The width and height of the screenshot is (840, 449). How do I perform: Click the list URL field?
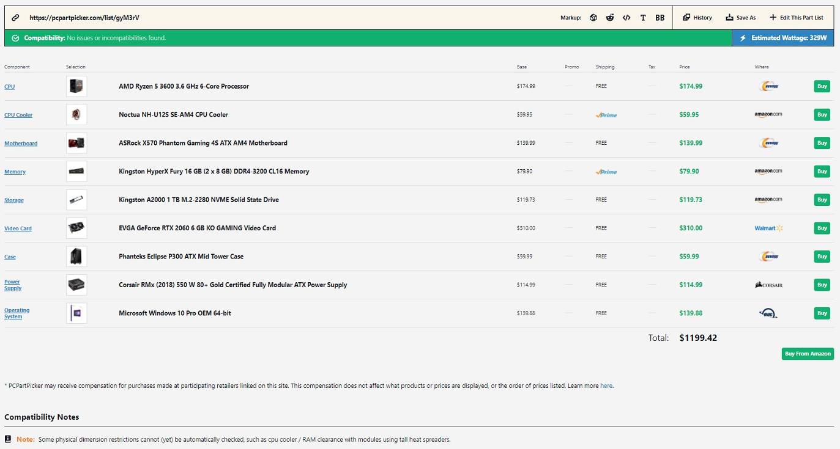tap(84, 18)
